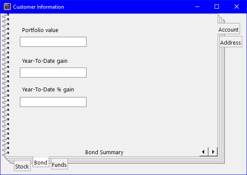Maximize the Customer Information window
Screen dimensions: 247x175
[217, 6]
